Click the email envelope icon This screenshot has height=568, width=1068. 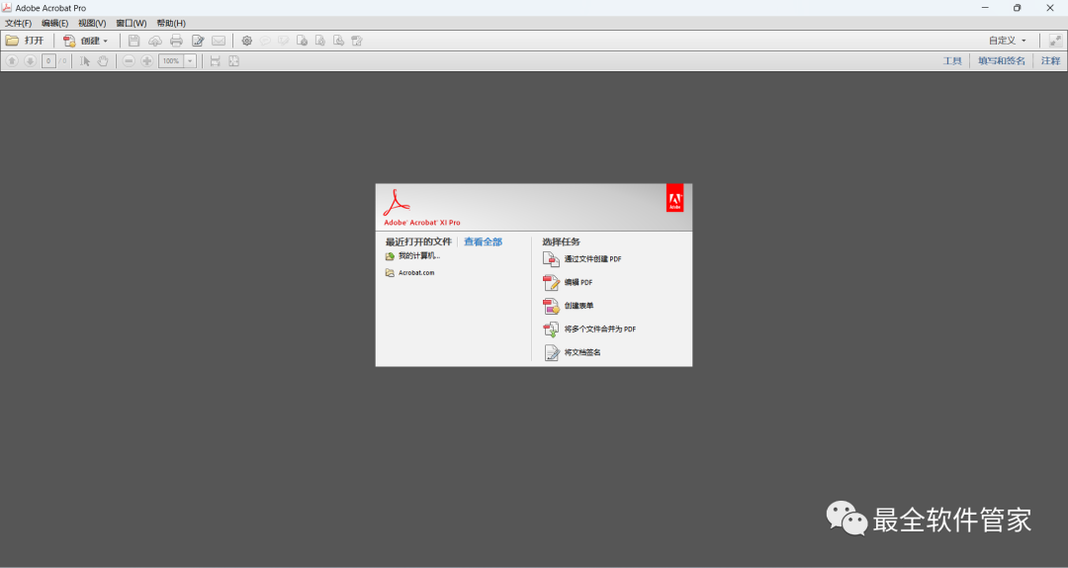point(219,41)
